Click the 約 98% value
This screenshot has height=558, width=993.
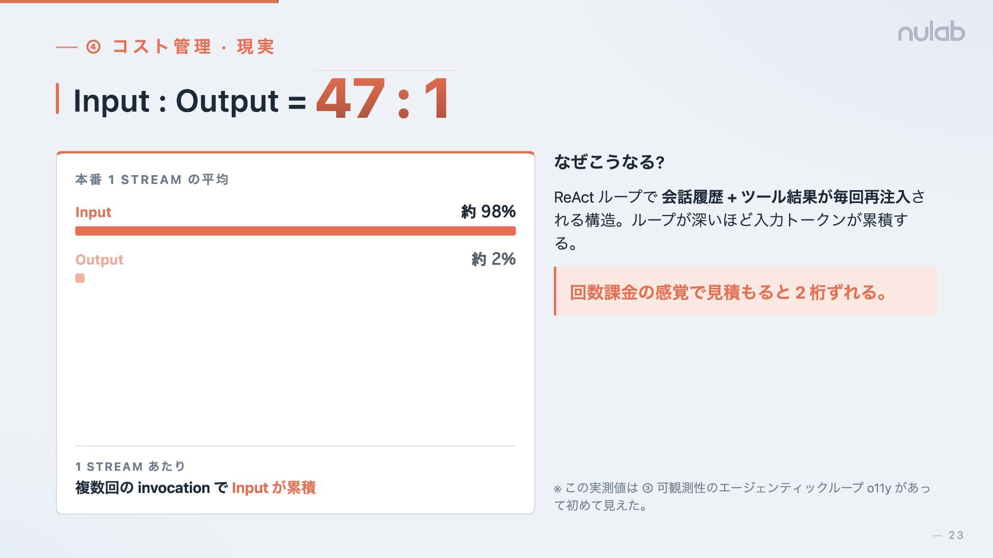click(x=488, y=212)
